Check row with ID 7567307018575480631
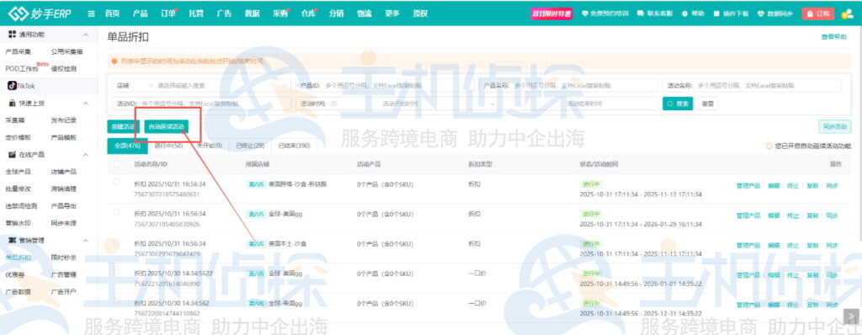This screenshot has width=862, height=335. [x=116, y=182]
